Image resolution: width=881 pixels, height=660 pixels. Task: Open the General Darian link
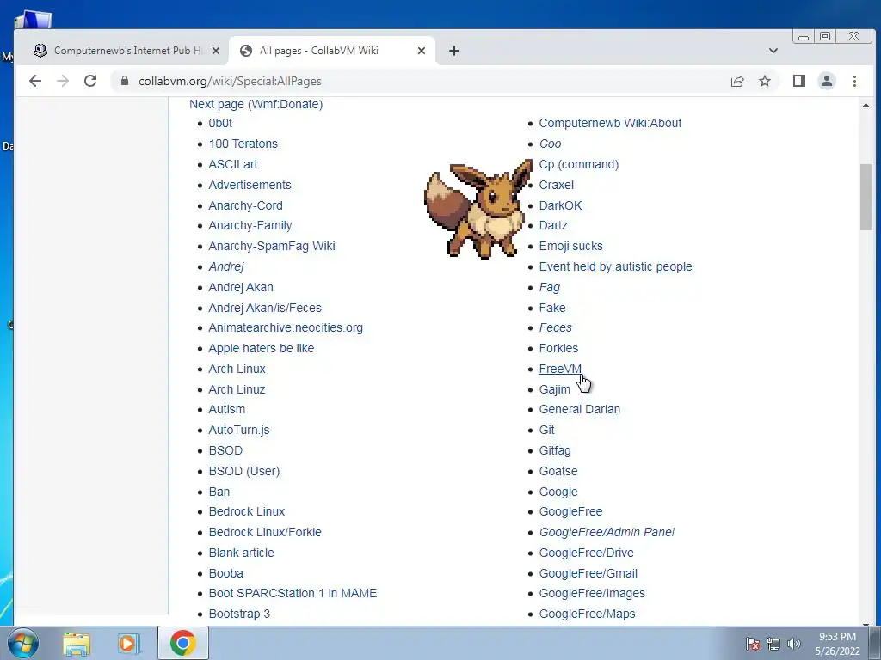tap(579, 409)
